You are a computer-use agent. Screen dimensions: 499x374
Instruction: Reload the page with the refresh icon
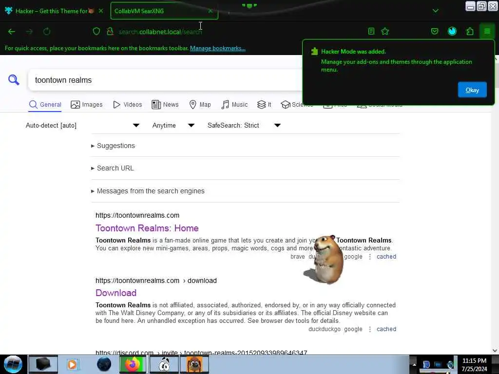click(47, 32)
